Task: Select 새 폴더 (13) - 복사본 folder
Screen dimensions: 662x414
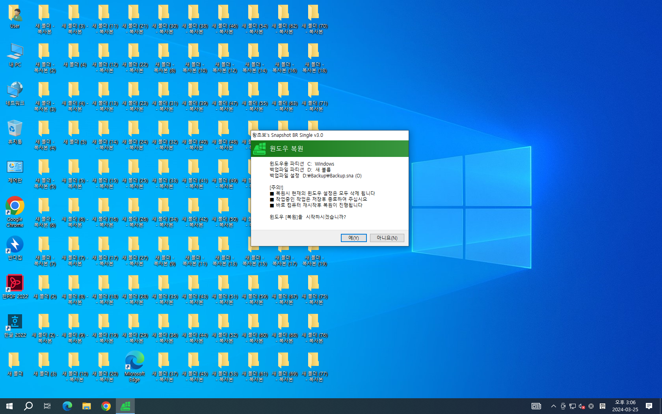Action: tap(105, 96)
